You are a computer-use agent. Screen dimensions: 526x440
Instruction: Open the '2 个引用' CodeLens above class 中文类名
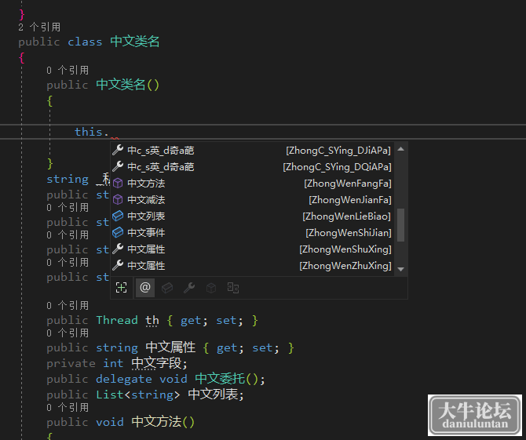point(39,27)
